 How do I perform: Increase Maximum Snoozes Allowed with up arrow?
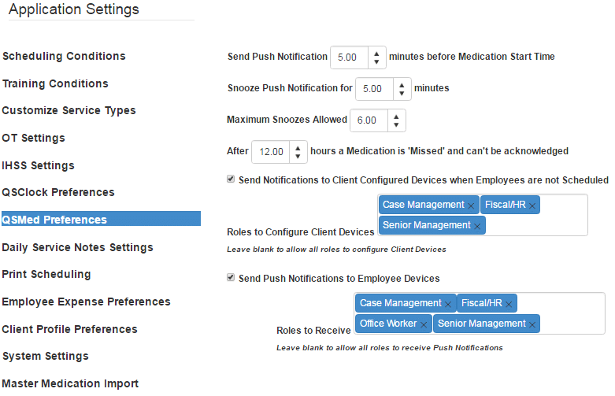pyautogui.click(x=396, y=116)
